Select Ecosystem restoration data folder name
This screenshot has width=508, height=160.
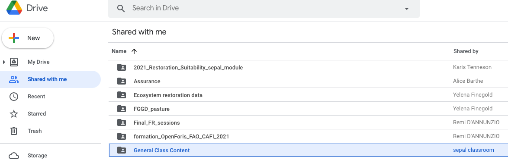coord(168,95)
